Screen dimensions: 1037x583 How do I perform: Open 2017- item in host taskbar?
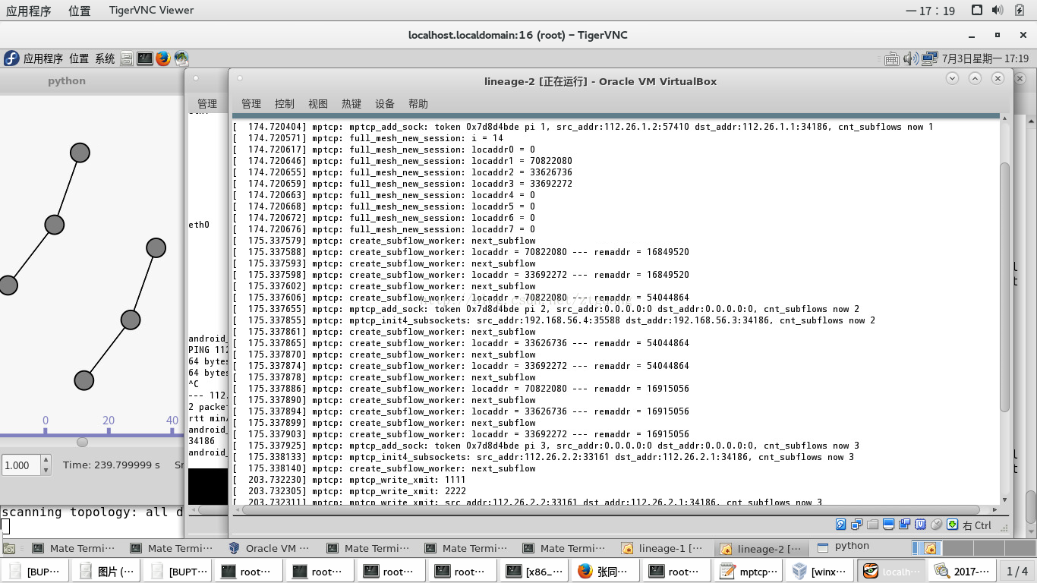(x=963, y=572)
